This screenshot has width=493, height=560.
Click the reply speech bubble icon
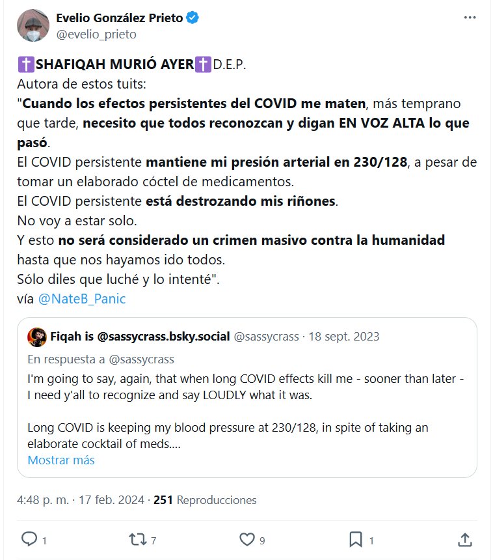point(29,539)
